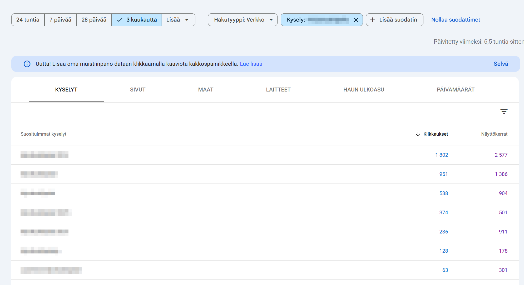Image resolution: width=524 pixels, height=285 pixels.
Task: Open the LAITTEET tab
Action: point(278,90)
